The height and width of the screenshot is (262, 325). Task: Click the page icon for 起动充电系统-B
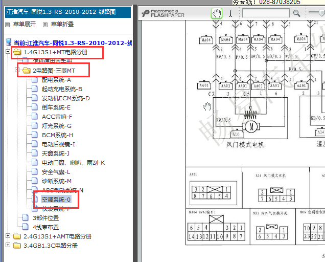click(34, 89)
